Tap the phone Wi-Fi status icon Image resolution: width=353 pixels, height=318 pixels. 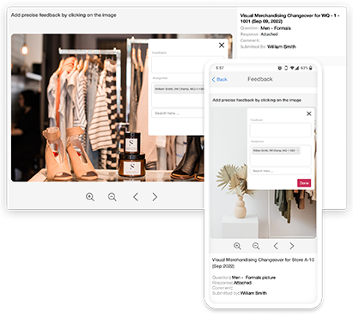[x=292, y=68]
